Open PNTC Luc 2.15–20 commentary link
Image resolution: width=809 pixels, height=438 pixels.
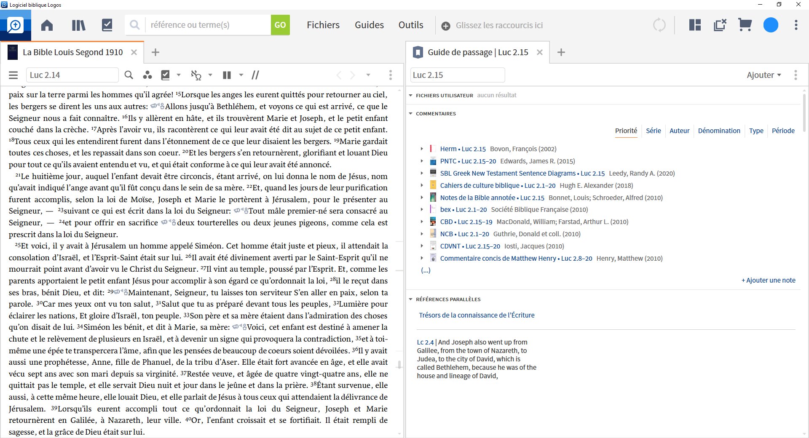coord(468,161)
